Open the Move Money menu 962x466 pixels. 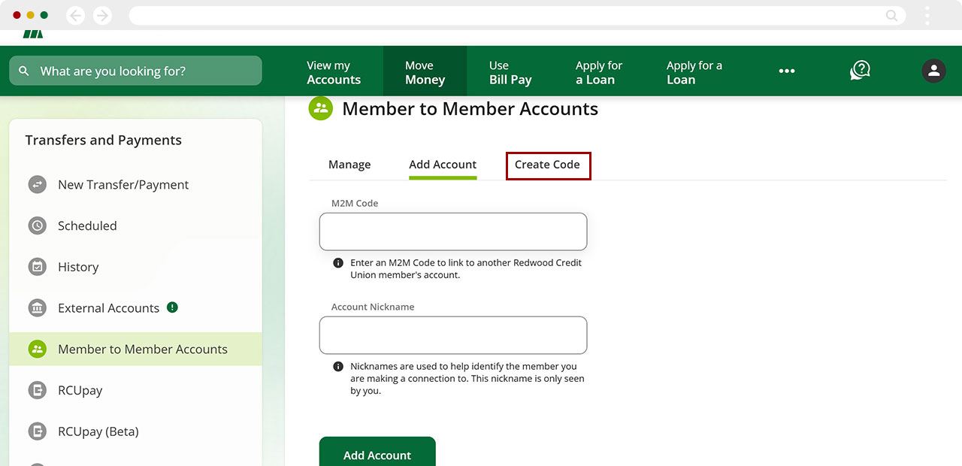pyautogui.click(x=425, y=72)
